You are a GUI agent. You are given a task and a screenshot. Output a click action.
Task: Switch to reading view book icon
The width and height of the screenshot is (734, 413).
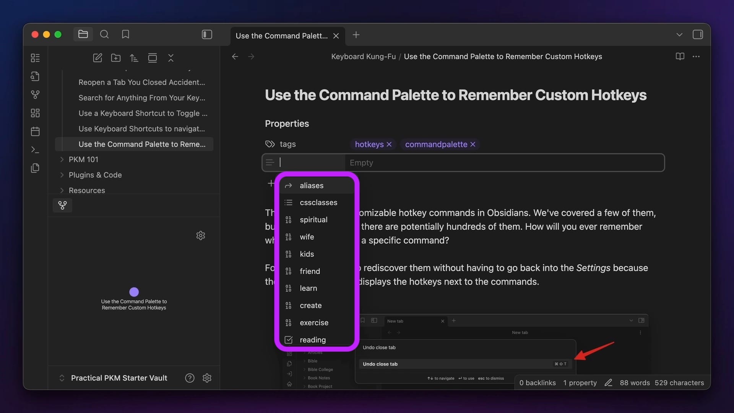coord(680,57)
